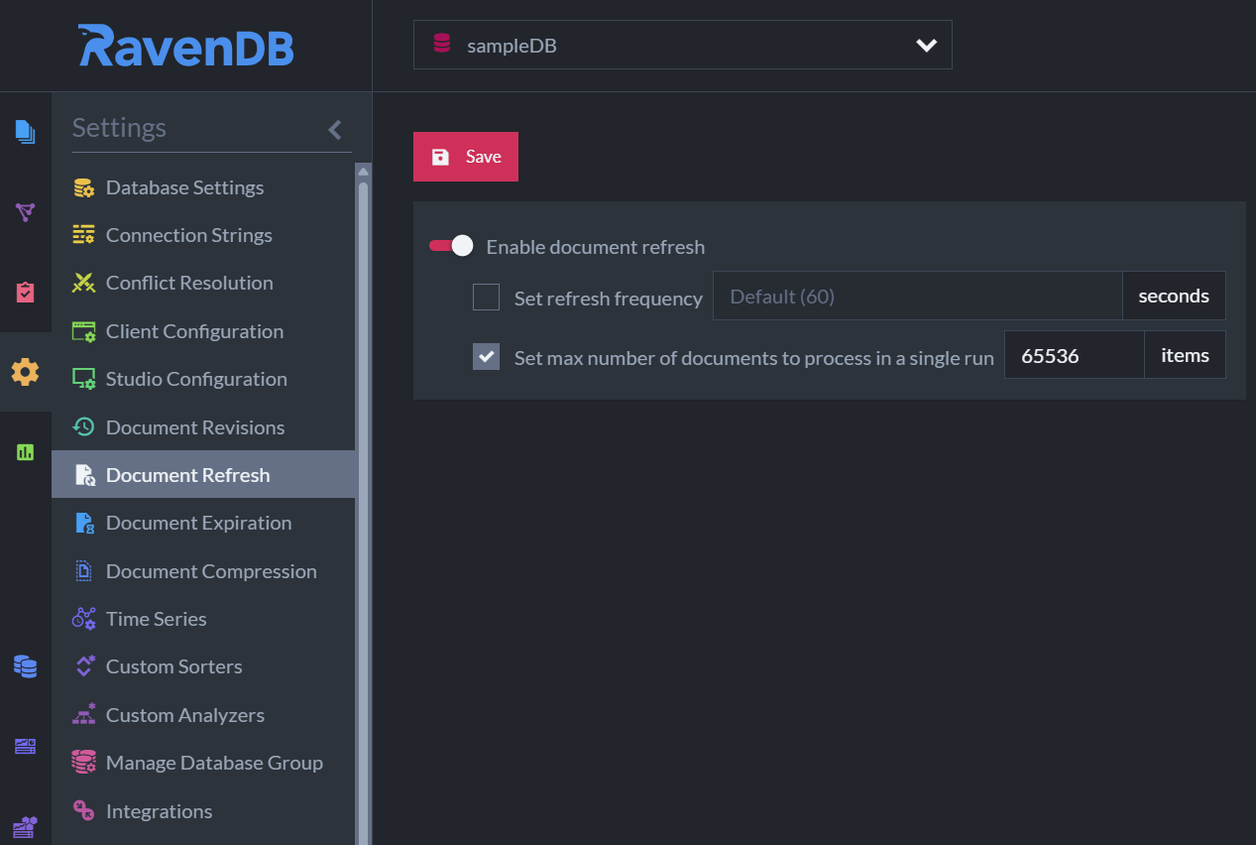Check Set refresh frequency checkbox
Image resolution: width=1256 pixels, height=845 pixels.
click(x=486, y=297)
